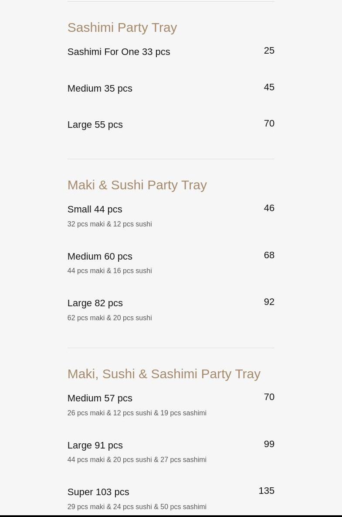Click the price 135 for Super 103 pcs
The width and height of the screenshot is (342, 517).
[266, 491]
